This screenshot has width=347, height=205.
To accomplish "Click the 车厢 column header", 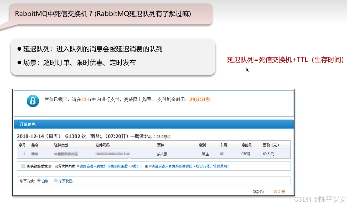I will click(224, 145).
